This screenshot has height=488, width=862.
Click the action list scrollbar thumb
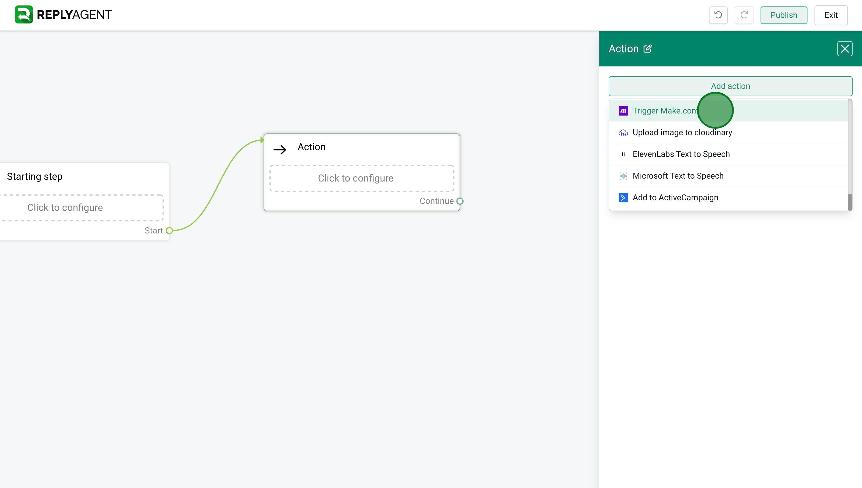pos(850,202)
